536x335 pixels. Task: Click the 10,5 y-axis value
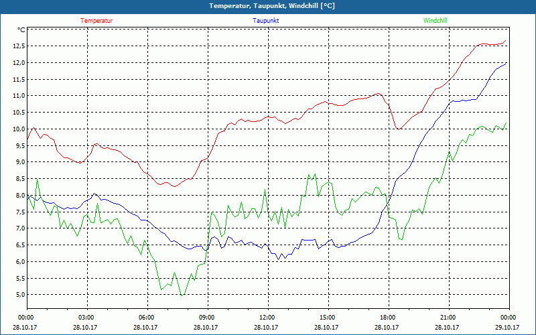point(19,113)
